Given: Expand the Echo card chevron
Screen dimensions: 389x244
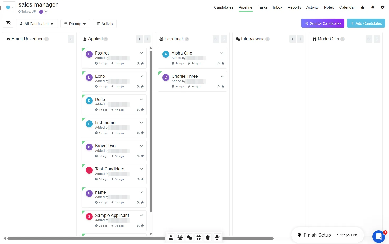Looking at the screenshot, I should [141, 76].
